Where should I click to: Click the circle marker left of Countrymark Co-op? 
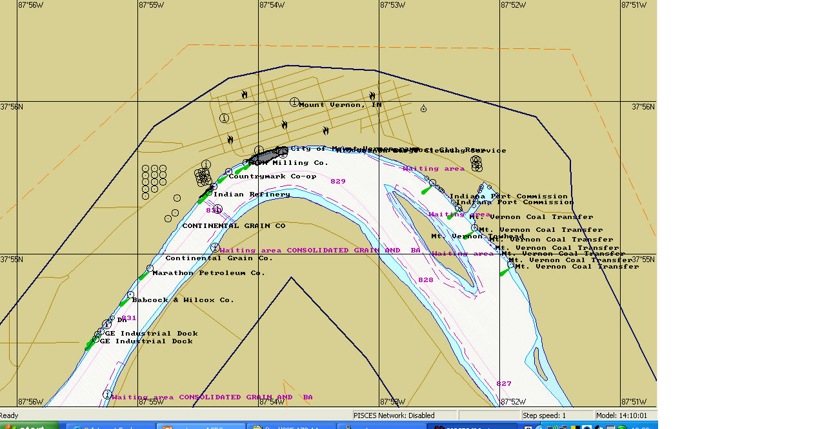[228, 172]
